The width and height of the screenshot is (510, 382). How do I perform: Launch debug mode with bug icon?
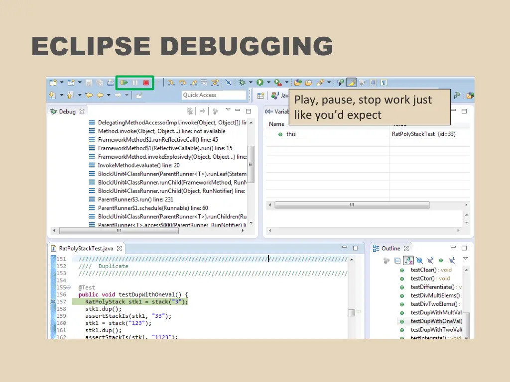(x=242, y=83)
